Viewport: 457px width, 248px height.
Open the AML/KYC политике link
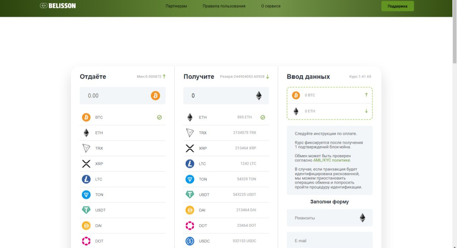pyautogui.click(x=332, y=160)
